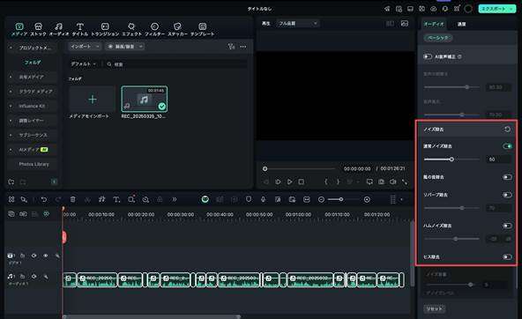Expand the プロジェクトメディア tree item
This screenshot has height=319, width=522.
pyautogui.click(x=11, y=48)
